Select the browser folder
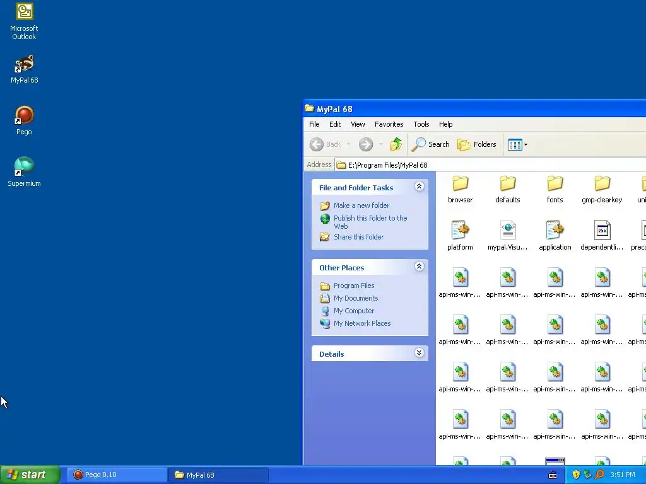The image size is (646, 484). pyautogui.click(x=460, y=190)
